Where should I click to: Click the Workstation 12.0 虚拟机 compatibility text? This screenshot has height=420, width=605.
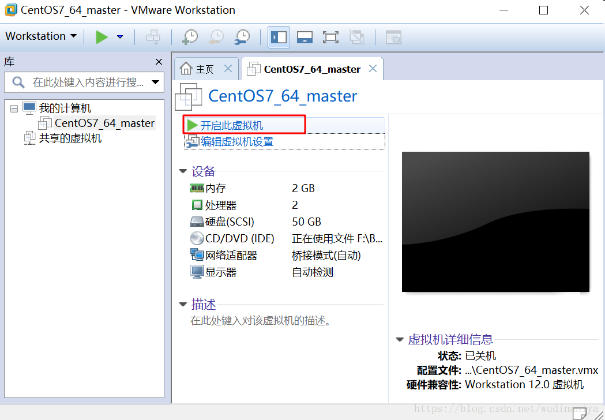pos(524,385)
